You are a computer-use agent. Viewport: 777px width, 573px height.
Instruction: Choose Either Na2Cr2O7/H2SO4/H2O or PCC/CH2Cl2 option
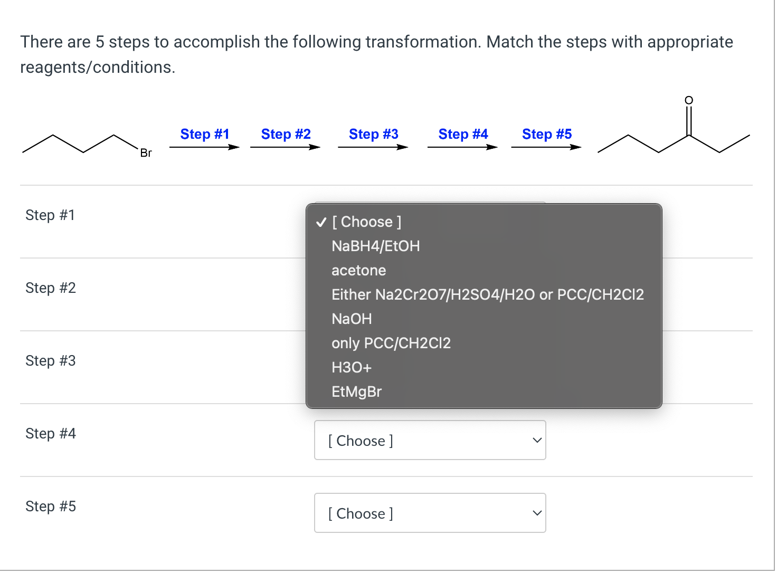pyautogui.click(x=487, y=294)
